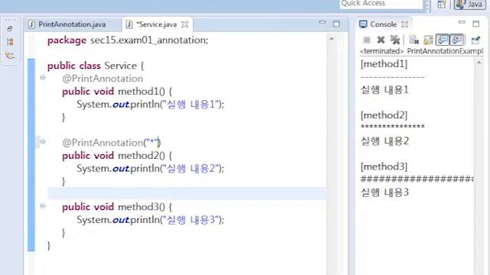This screenshot has height=275, width=490.
Task: Collapse the method1 fold marker
Action: [43, 78]
